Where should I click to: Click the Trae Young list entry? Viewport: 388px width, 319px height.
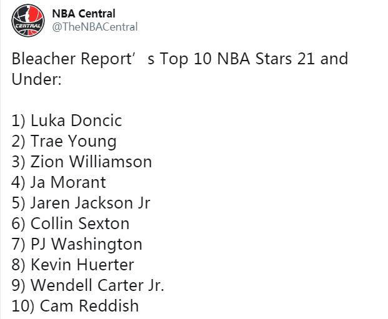point(64,142)
